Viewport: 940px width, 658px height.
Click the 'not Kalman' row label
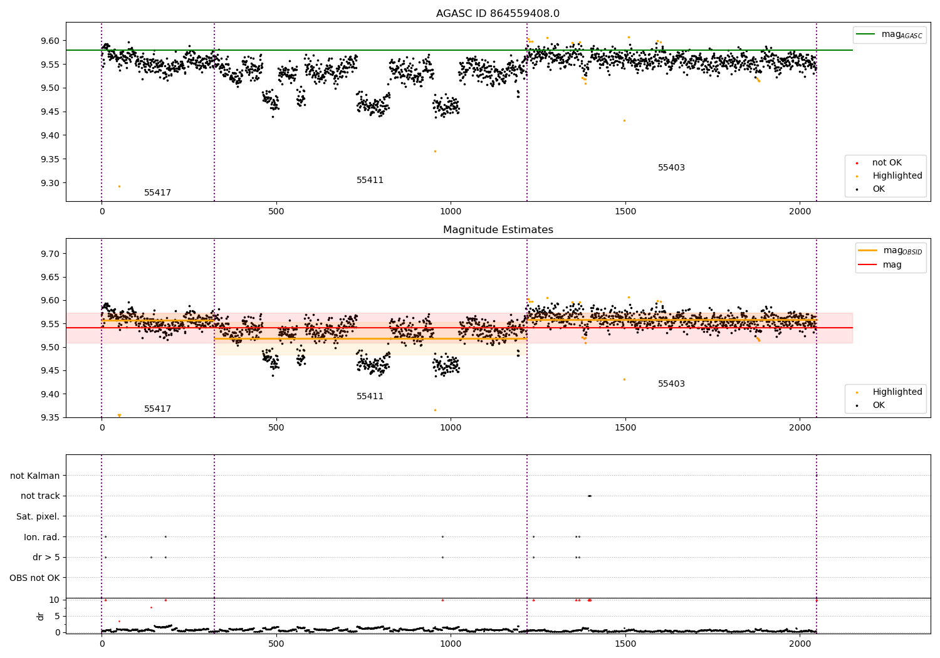(x=35, y=476)
